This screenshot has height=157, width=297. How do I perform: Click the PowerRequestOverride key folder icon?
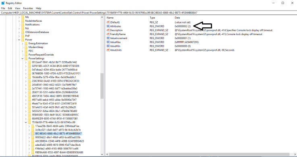coord(26,55)
